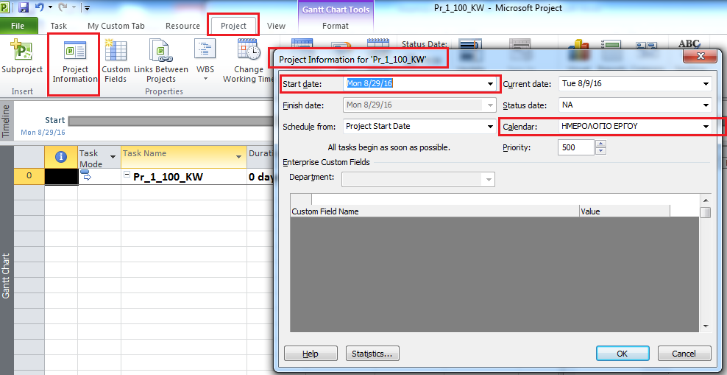Viewport: 727px width, 375px height.
Task: Click the Gantt Chart view side label
Action: coord(6,276)
